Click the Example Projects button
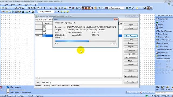The width and height of the screenshot is (173, 97). [131, 76]
